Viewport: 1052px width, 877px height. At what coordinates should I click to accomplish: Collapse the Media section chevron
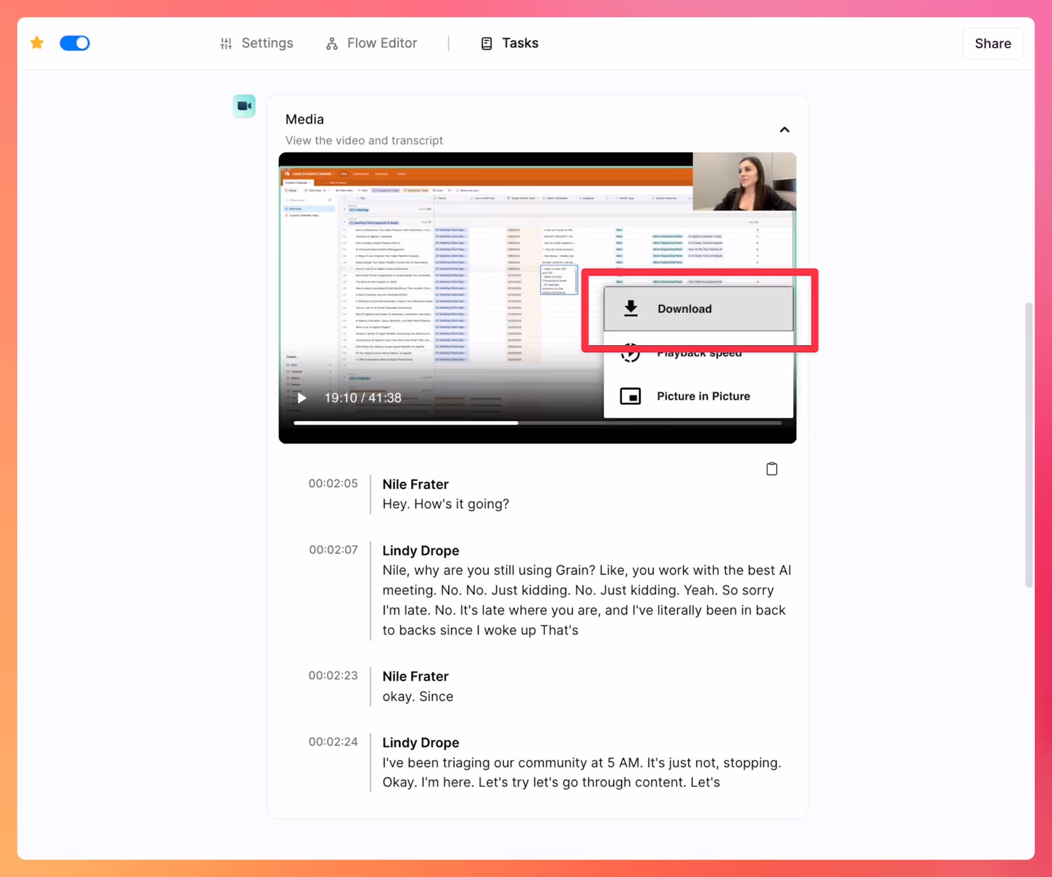point(784,130)
